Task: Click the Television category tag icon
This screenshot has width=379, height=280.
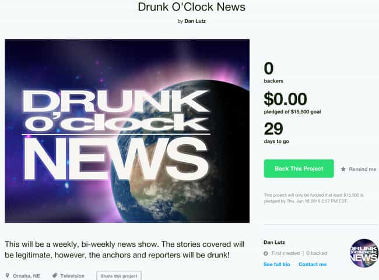Action: point(55,275)
